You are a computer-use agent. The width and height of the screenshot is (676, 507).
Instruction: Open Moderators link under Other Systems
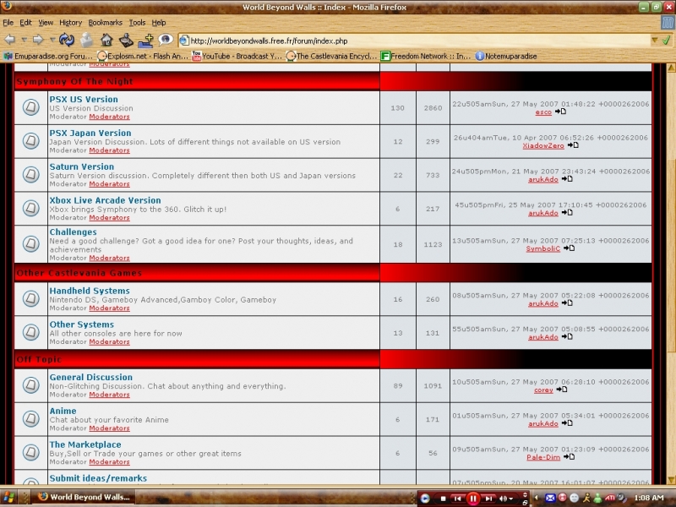pos(110,341)
